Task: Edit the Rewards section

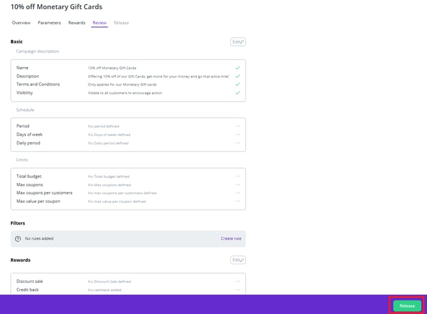Action: click(238, 260)
